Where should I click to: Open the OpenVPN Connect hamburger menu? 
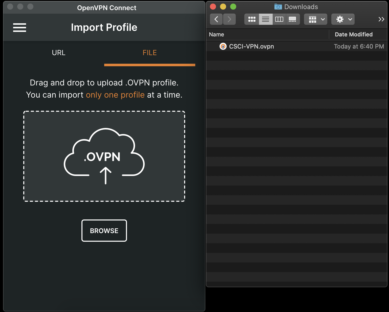tap(19, 28)
